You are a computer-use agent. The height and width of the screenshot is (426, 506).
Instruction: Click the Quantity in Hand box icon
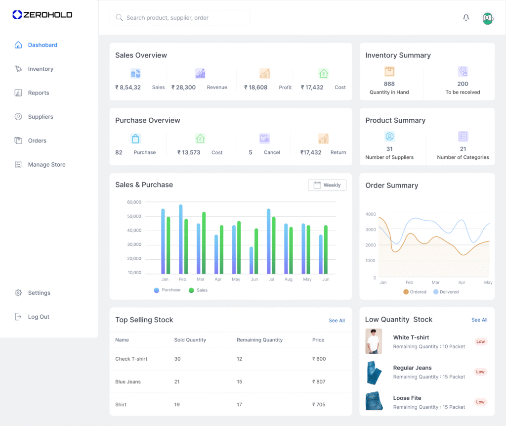(x=389, y=71)
